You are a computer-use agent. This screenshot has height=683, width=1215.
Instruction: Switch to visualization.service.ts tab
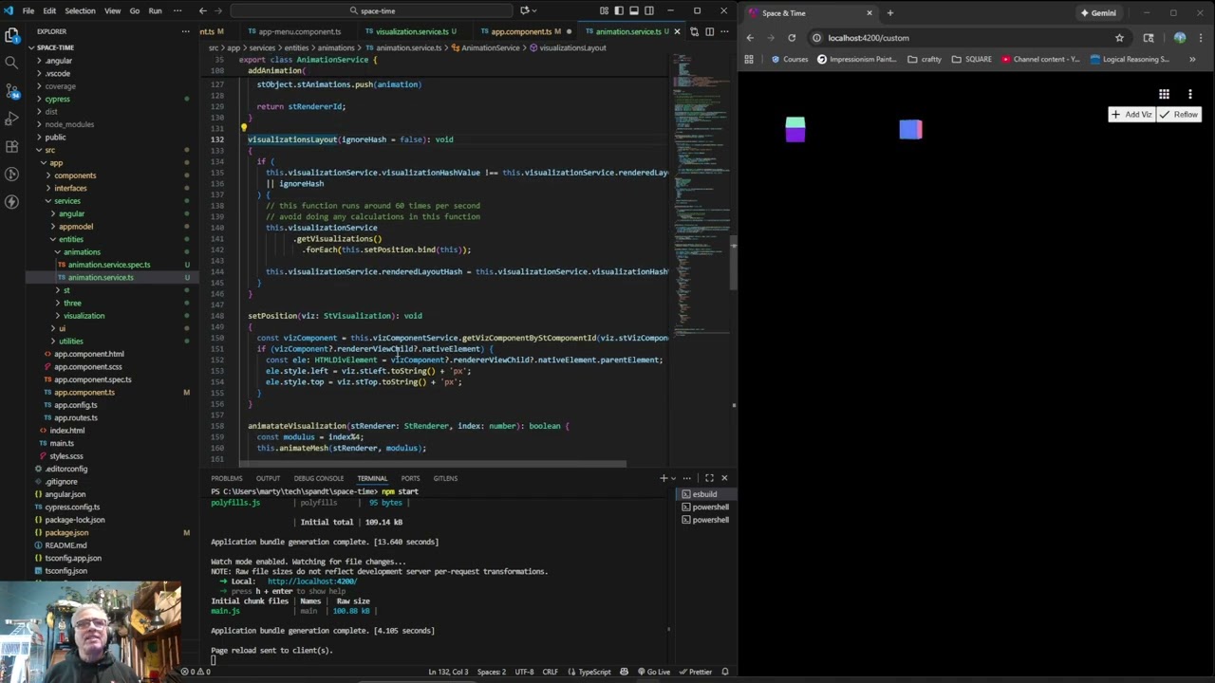click(x=411, y=31)
